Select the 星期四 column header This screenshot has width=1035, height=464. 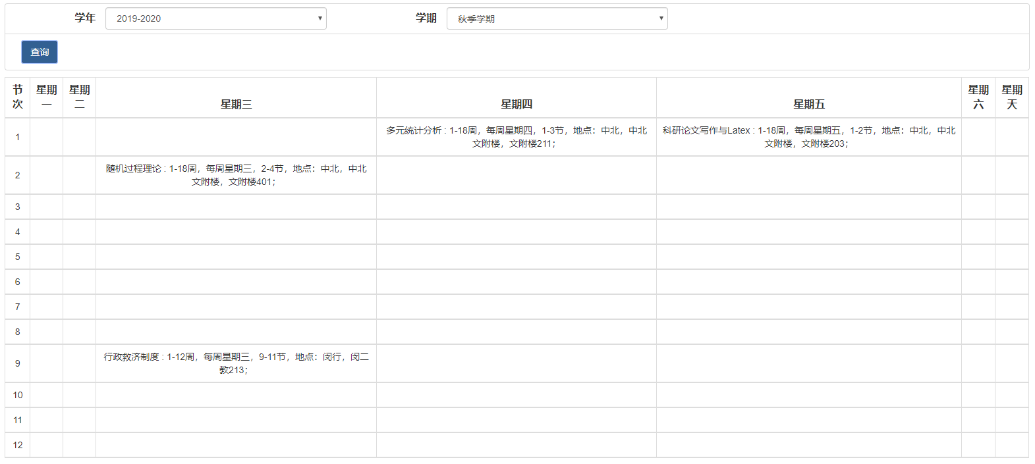(x=516, y=104)
